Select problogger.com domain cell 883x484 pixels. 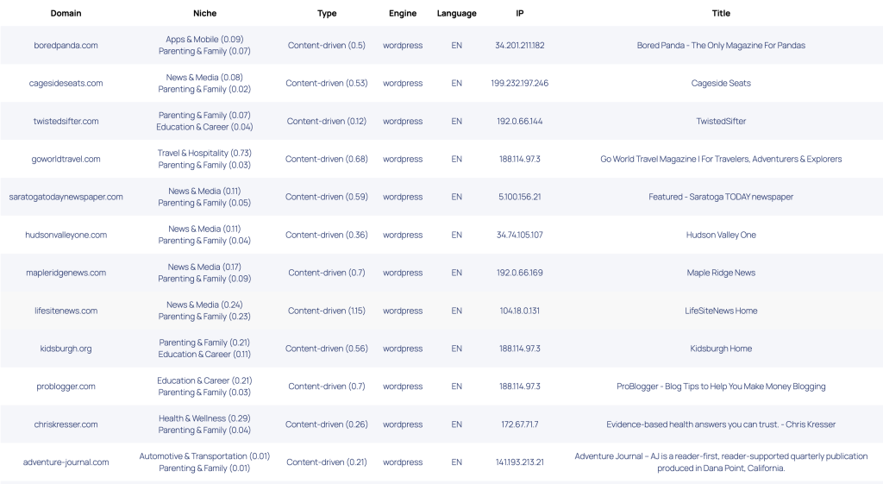tap(66, 387)
